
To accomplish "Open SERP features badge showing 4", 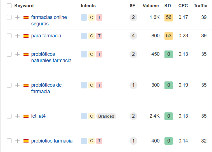I will coord(133,36).
